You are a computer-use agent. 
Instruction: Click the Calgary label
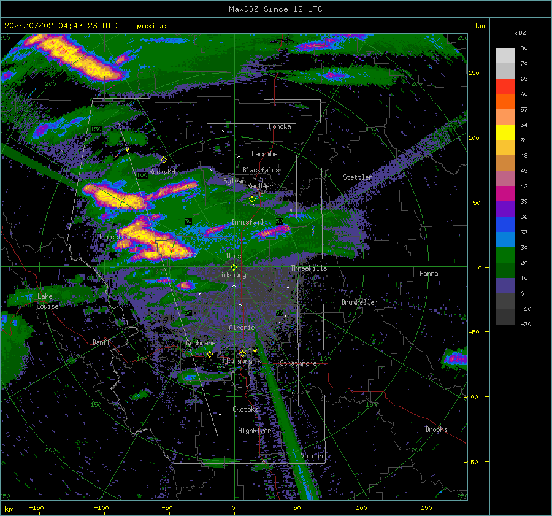click(239, 361)
